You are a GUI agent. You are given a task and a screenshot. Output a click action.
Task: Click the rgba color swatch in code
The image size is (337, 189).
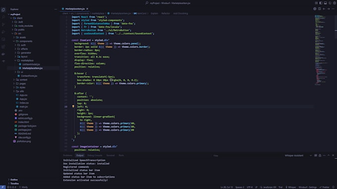[111, 80]
